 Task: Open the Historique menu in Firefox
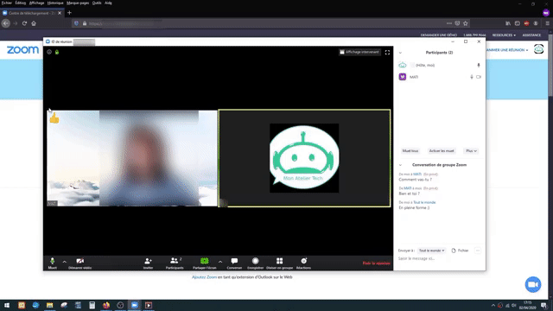tap(55, 3)
